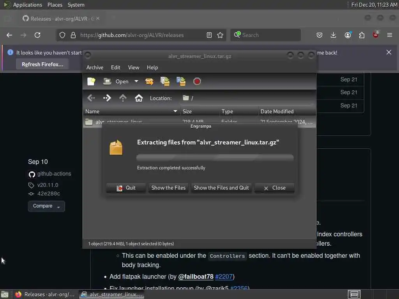
Task: Go up one level in archive
Action: pos(123,98)
